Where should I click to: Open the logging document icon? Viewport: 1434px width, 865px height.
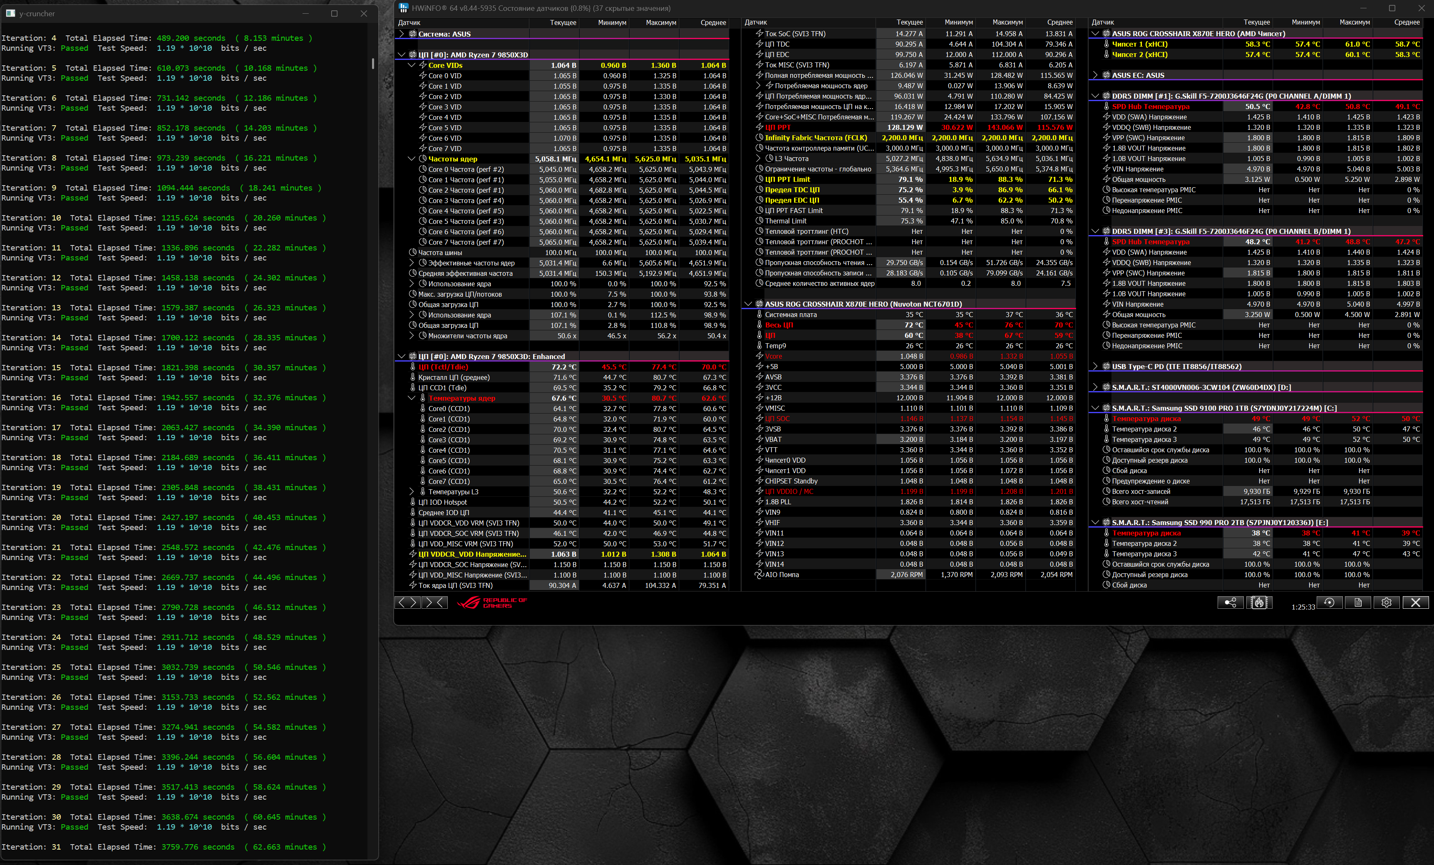pos(1358,602)
